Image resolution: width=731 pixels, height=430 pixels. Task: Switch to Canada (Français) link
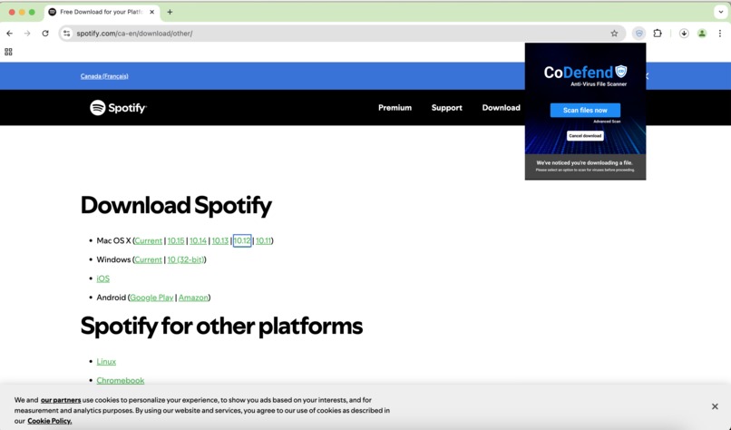(104, 76)
